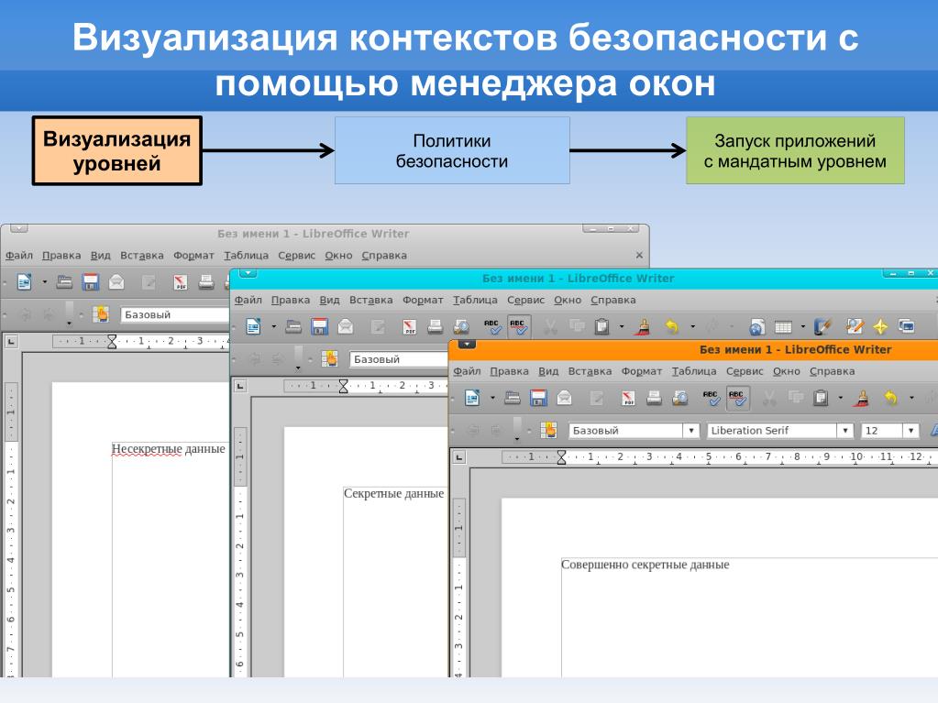Screen dimensions: 938x703
Task: Click Insert Table icon in cyan window
Action: (783, 326)
